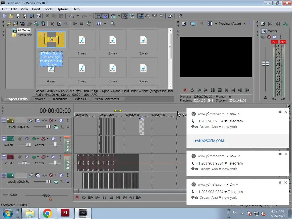
Task: Open the File menu
Action: tap(5, 9)
